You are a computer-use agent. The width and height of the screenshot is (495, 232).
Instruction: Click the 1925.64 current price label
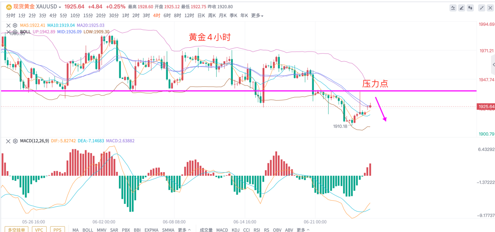pos(486,106)
